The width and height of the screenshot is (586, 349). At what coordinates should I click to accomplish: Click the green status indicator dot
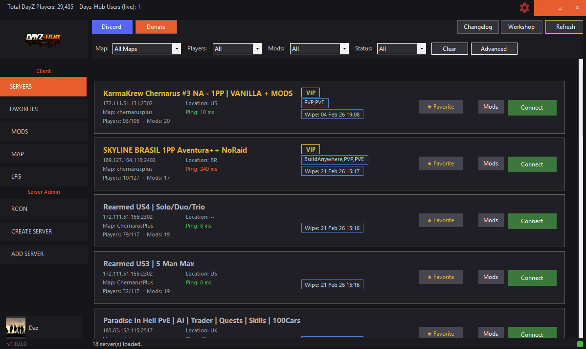(x=580, y=344)
